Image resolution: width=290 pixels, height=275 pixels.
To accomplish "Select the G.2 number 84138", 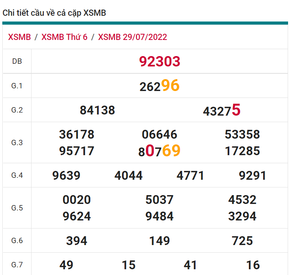I will 98,111.
